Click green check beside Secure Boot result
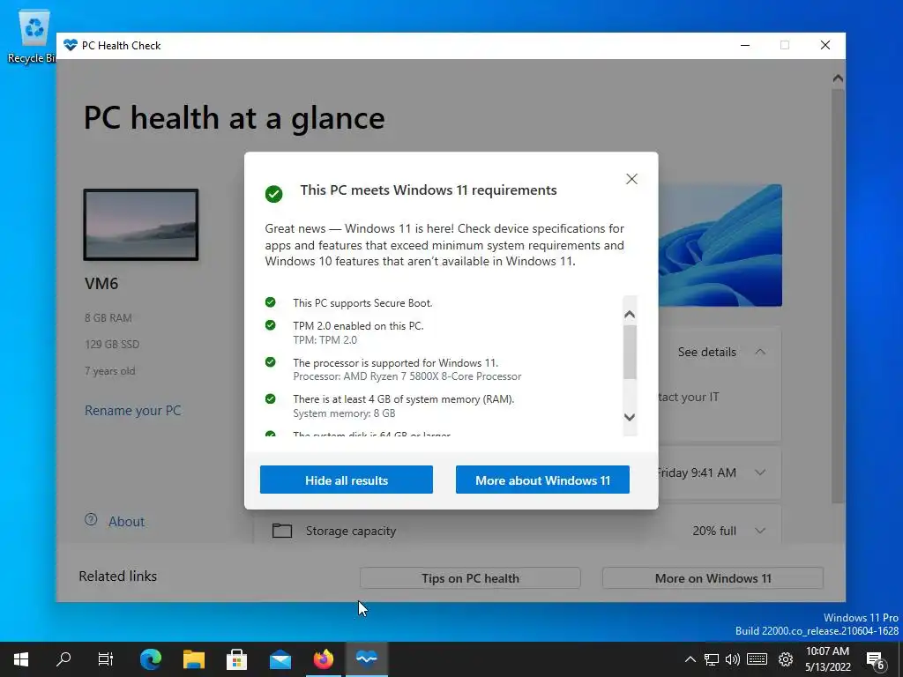Viewport: 903px width, 677px height. pyautogui.click(x=270, y=302)
